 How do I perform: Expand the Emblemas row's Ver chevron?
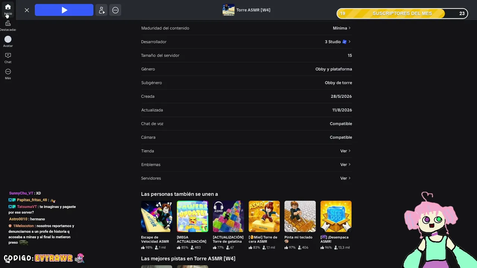point(350,165)
